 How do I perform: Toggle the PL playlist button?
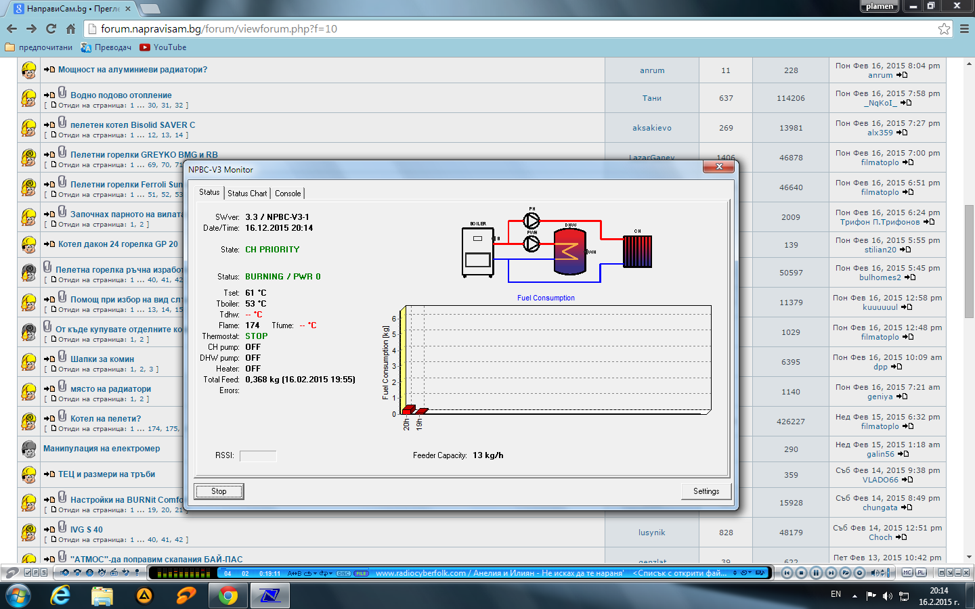[x=921, y=572]
